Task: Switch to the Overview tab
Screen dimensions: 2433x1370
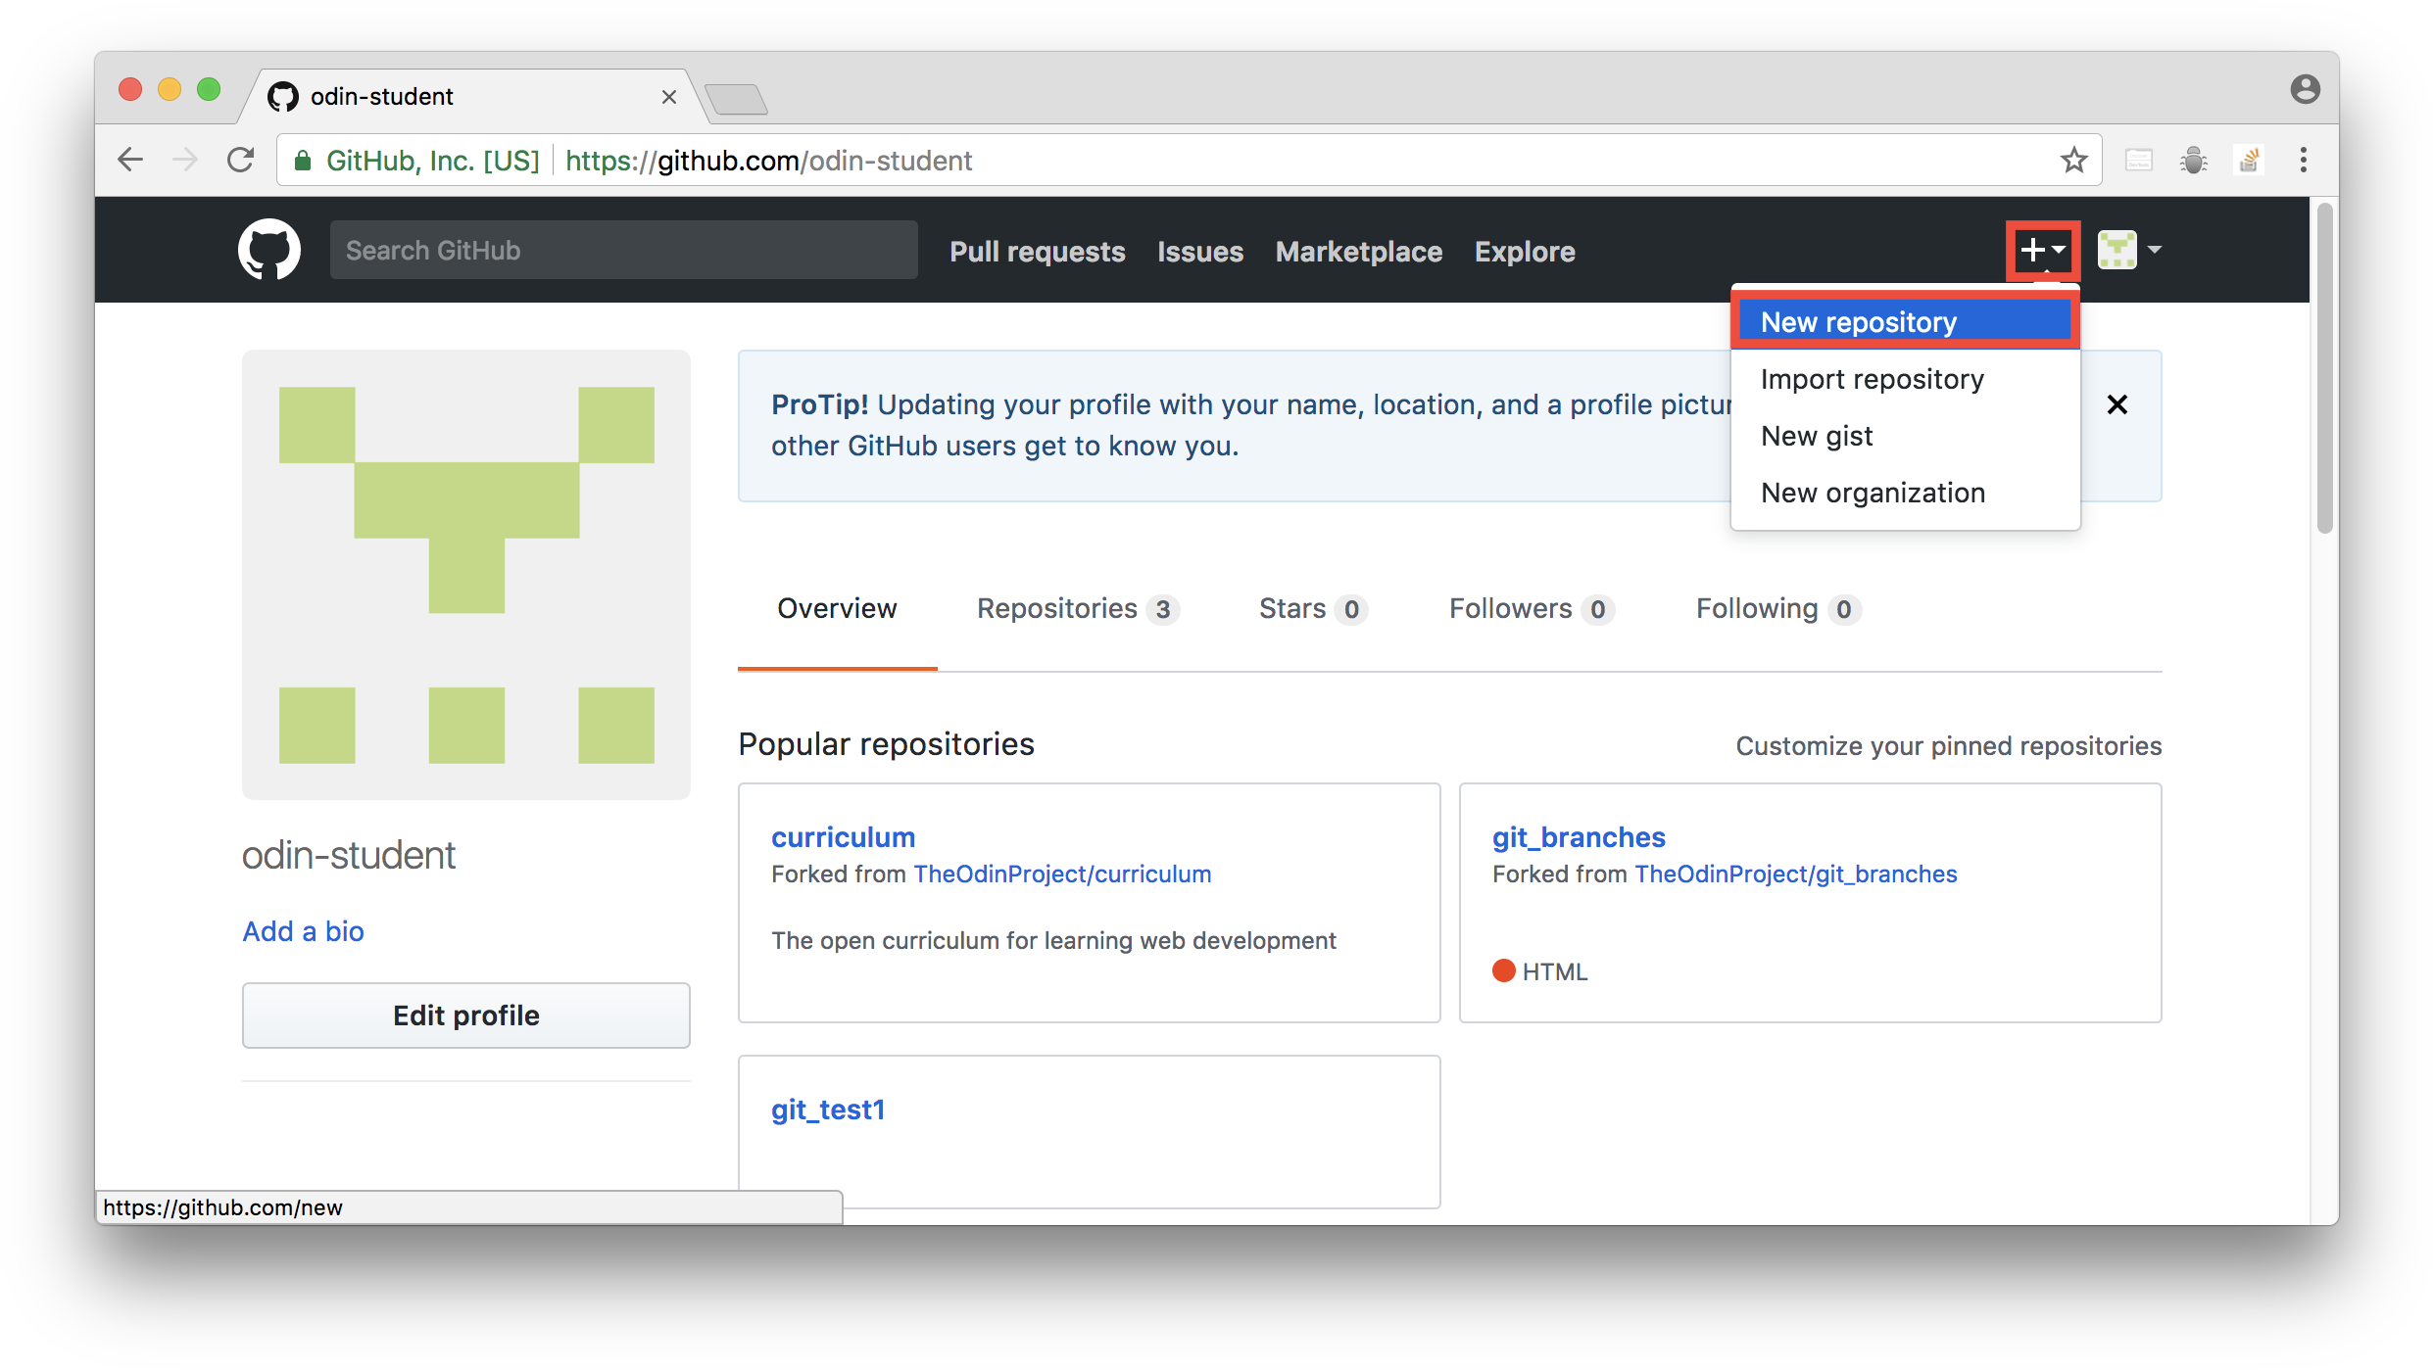Action: [x=837, y=608]
